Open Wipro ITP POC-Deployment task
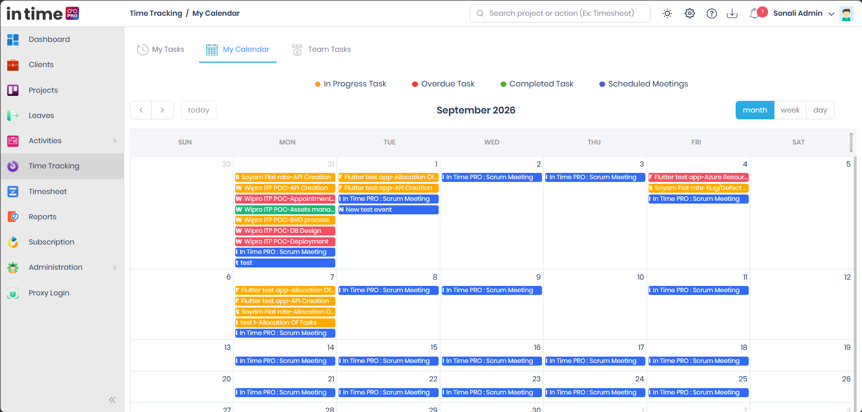This screenshot has width=862, height=412. pyautogui.click(x=285, y=242)
